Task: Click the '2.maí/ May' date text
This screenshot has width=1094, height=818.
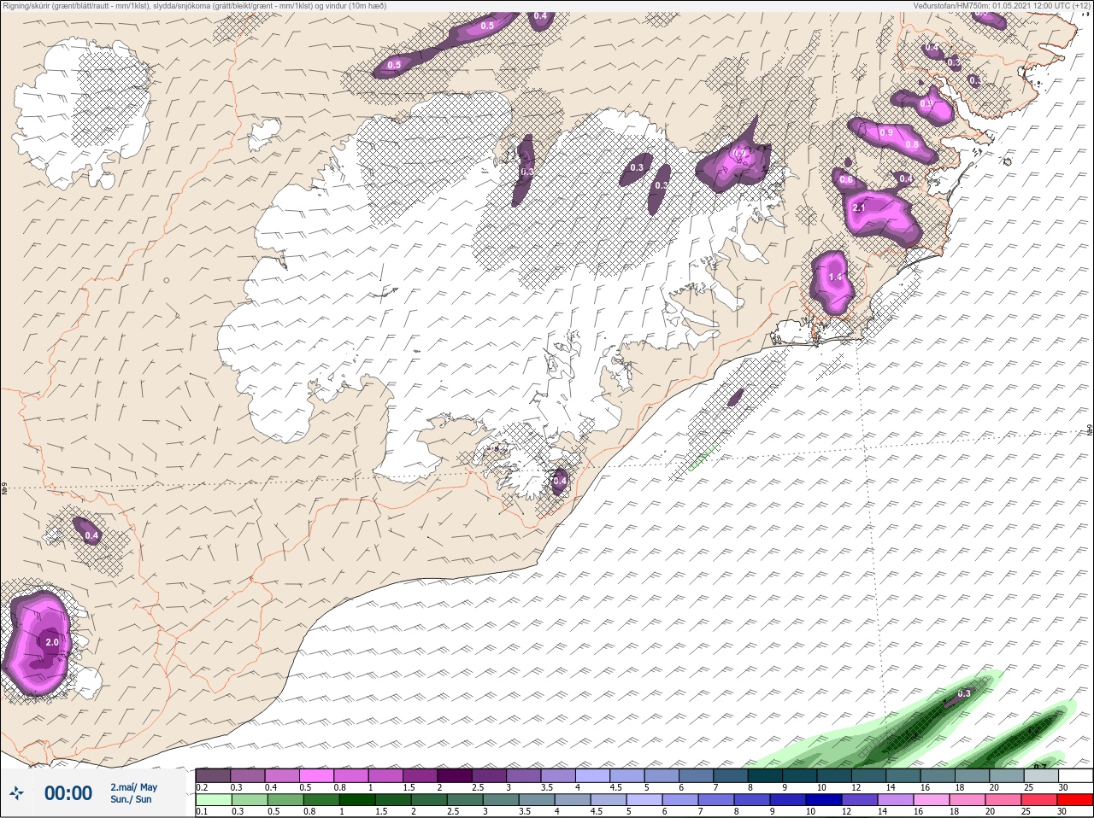Action: (133, 786)
